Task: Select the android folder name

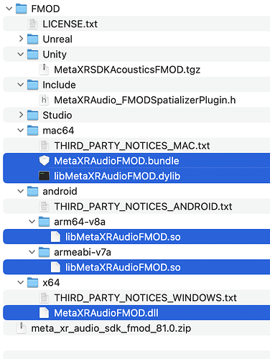Action: 60,192
